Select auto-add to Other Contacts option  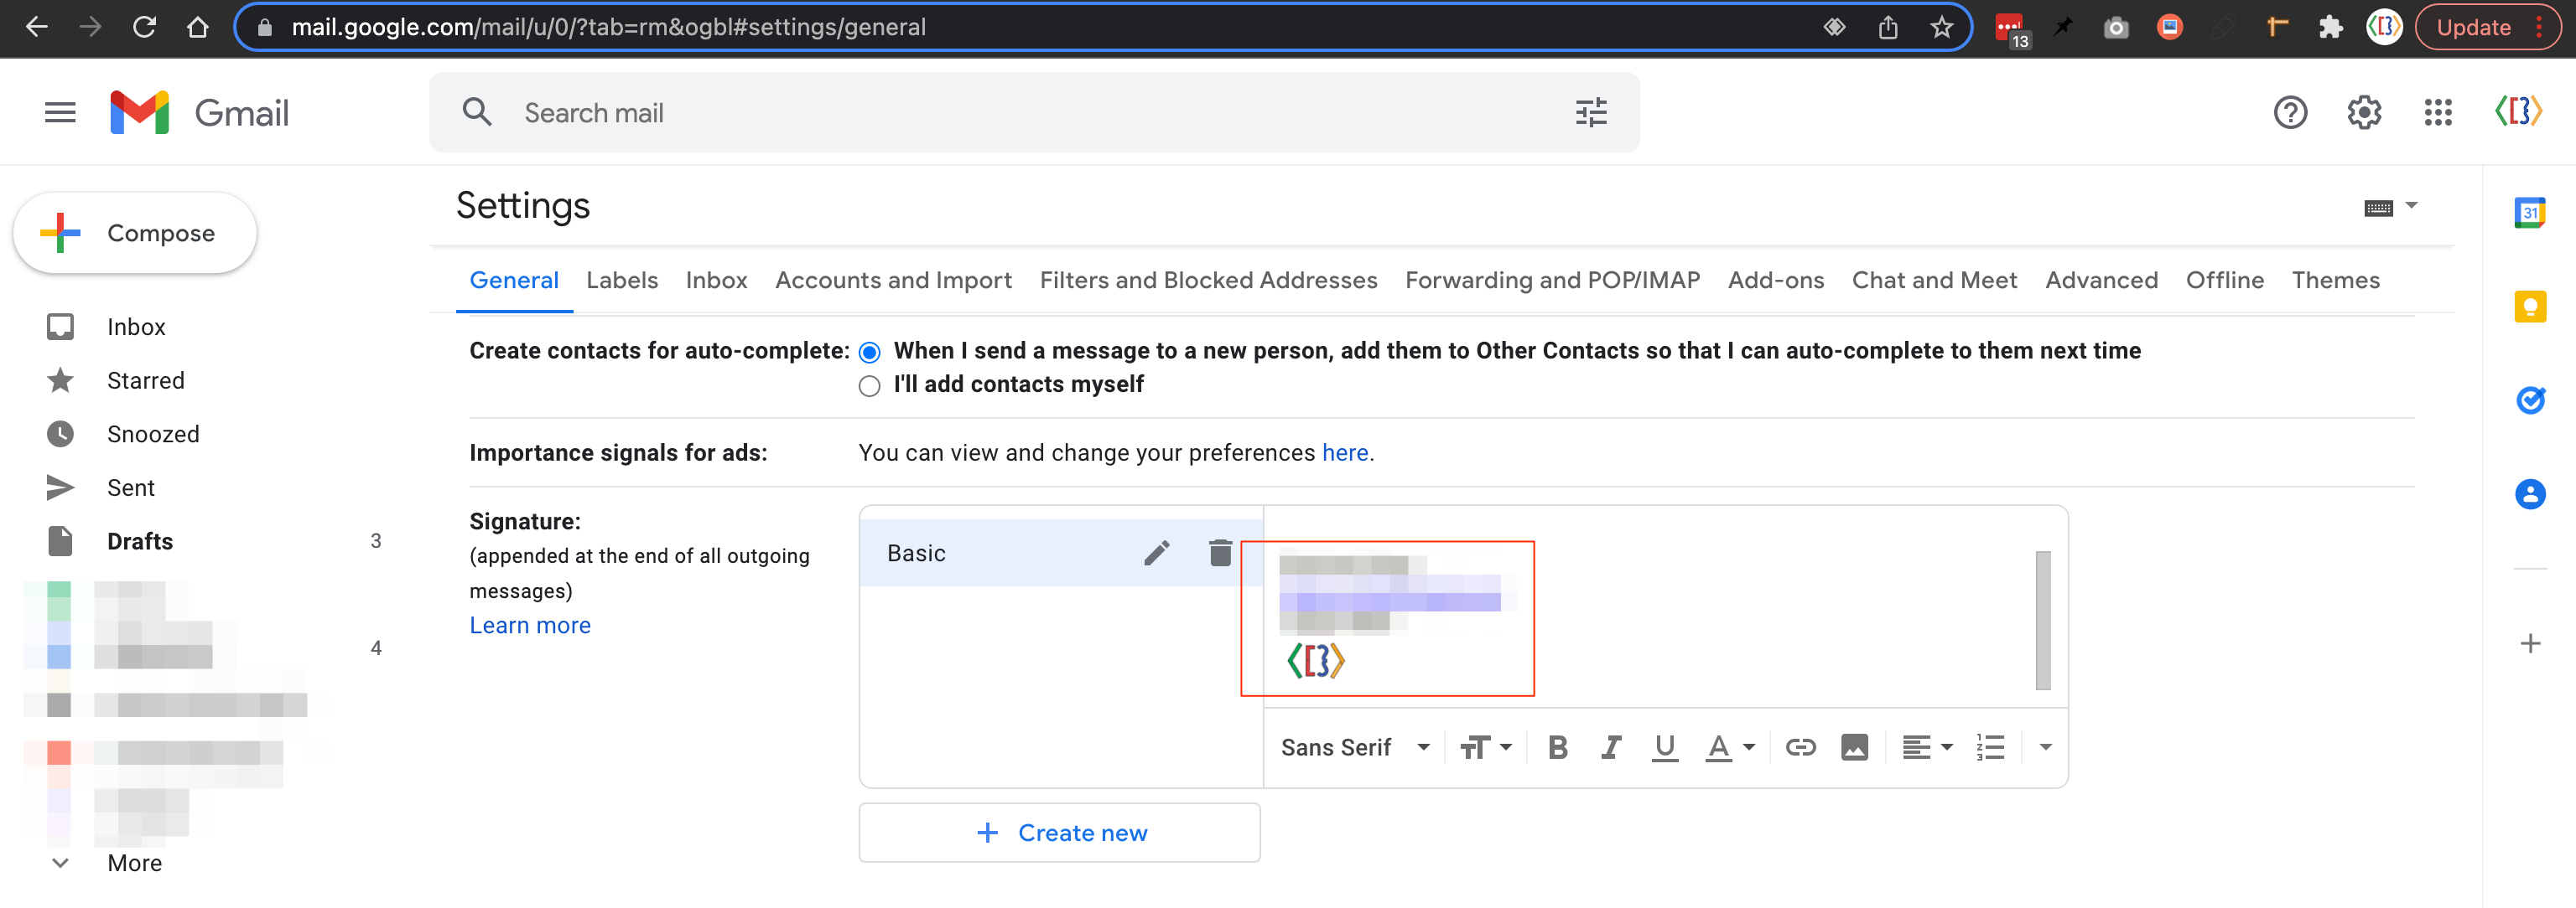(x=869, y=352)
